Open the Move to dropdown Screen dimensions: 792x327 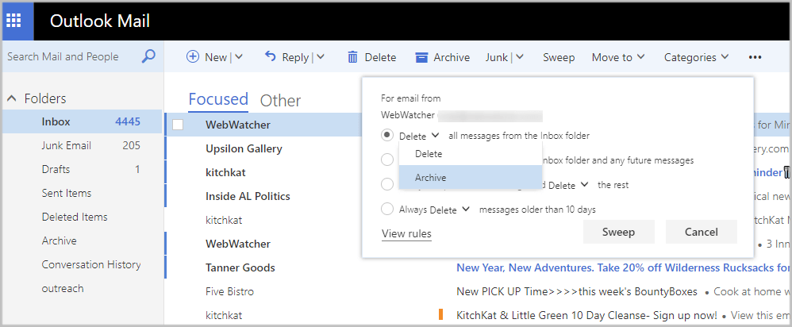618,57
